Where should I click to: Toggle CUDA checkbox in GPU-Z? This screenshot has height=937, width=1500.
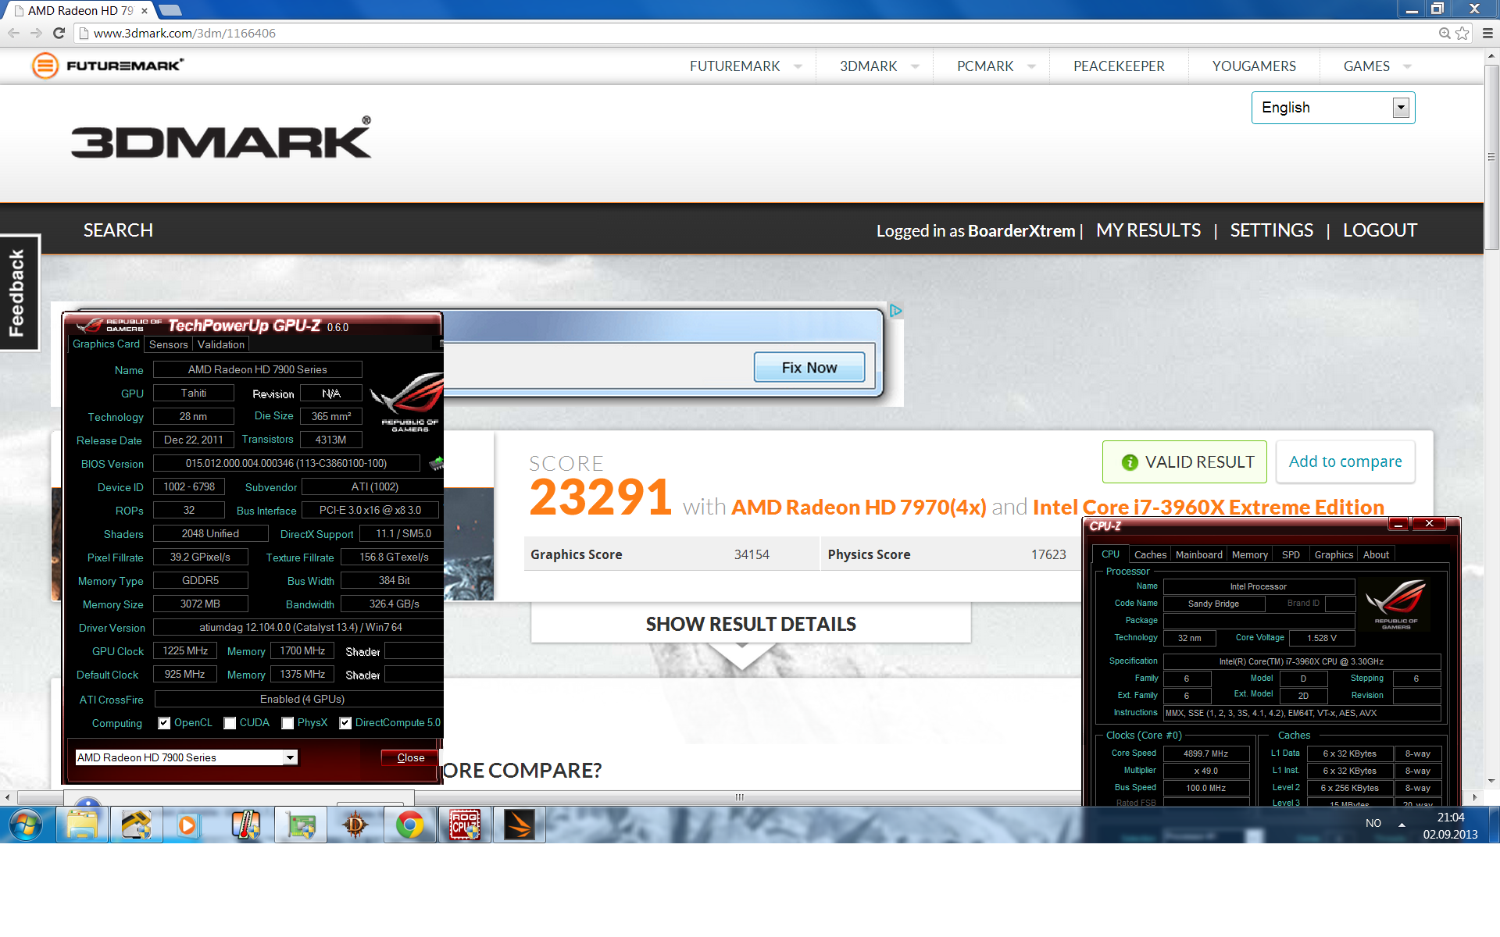pos(230,723)
